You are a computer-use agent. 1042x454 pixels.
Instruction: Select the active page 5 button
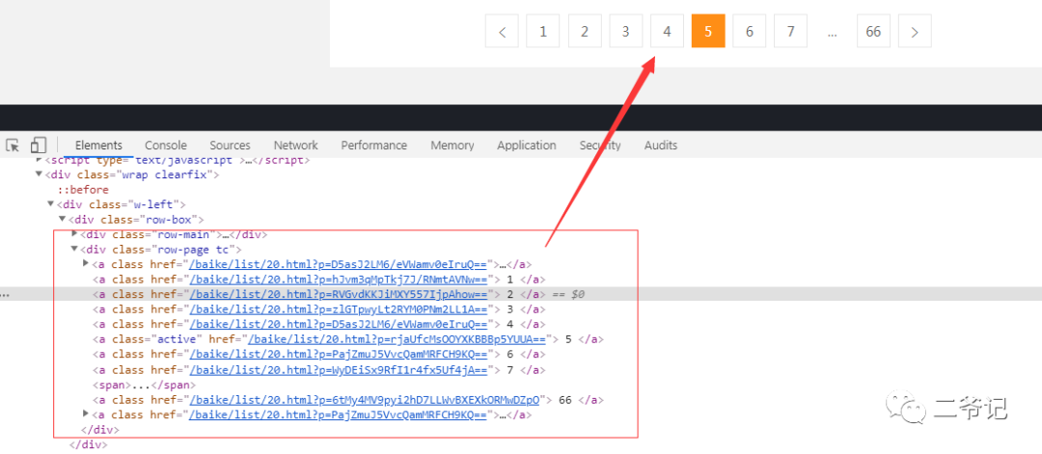tap(708, 31)
